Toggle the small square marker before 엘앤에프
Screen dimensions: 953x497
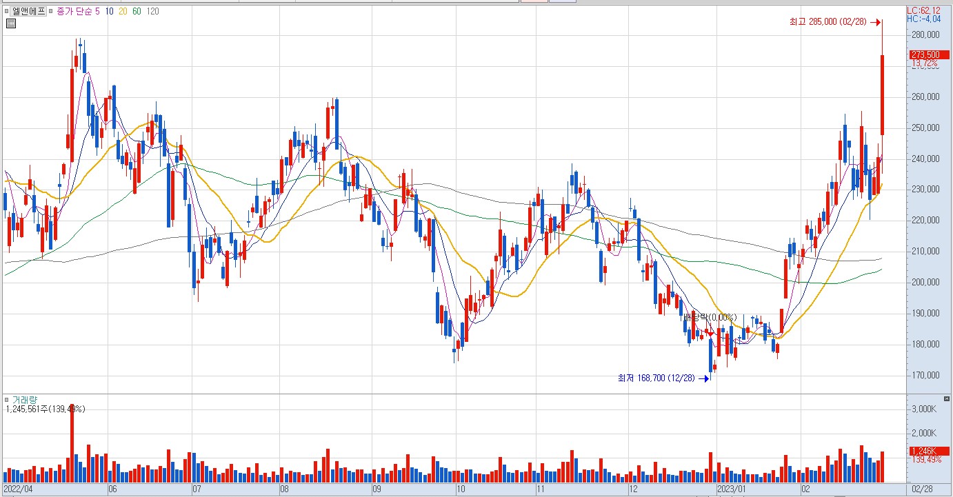click(x=7, y=11)
